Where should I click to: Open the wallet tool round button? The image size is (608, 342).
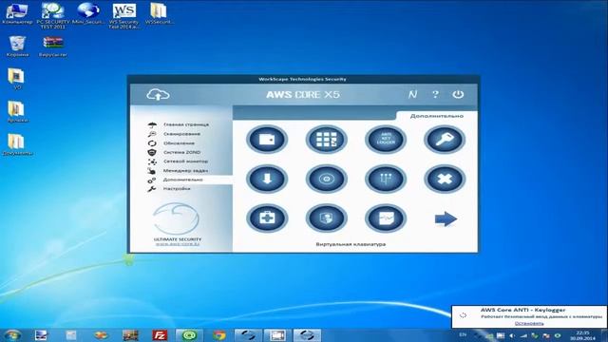click(x=267, y=140)
